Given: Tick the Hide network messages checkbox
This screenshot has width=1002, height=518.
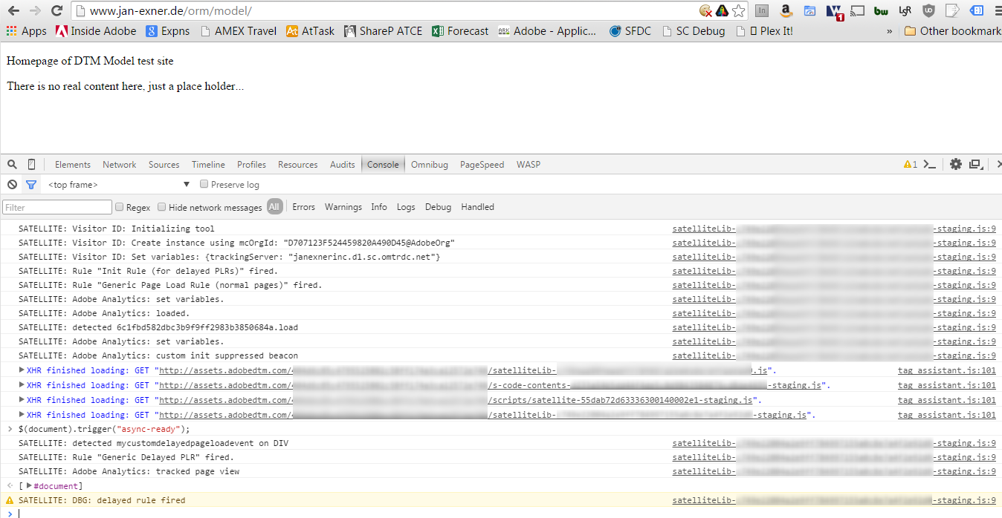Looking at the screenshot, I should [161, 207].
